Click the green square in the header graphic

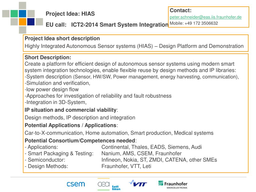point(14,13)
